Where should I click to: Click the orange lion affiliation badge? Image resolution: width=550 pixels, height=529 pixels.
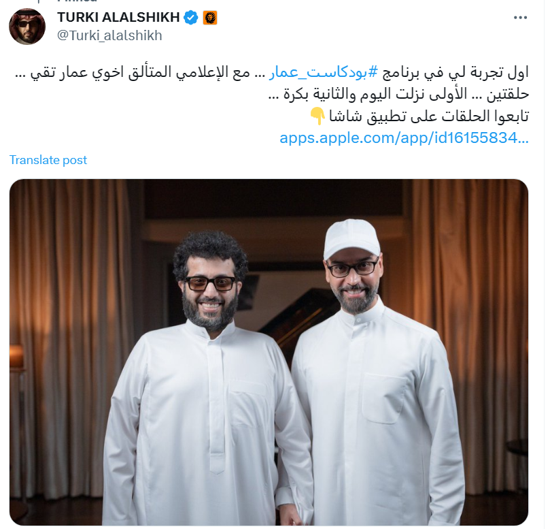(x=210, y=18)
